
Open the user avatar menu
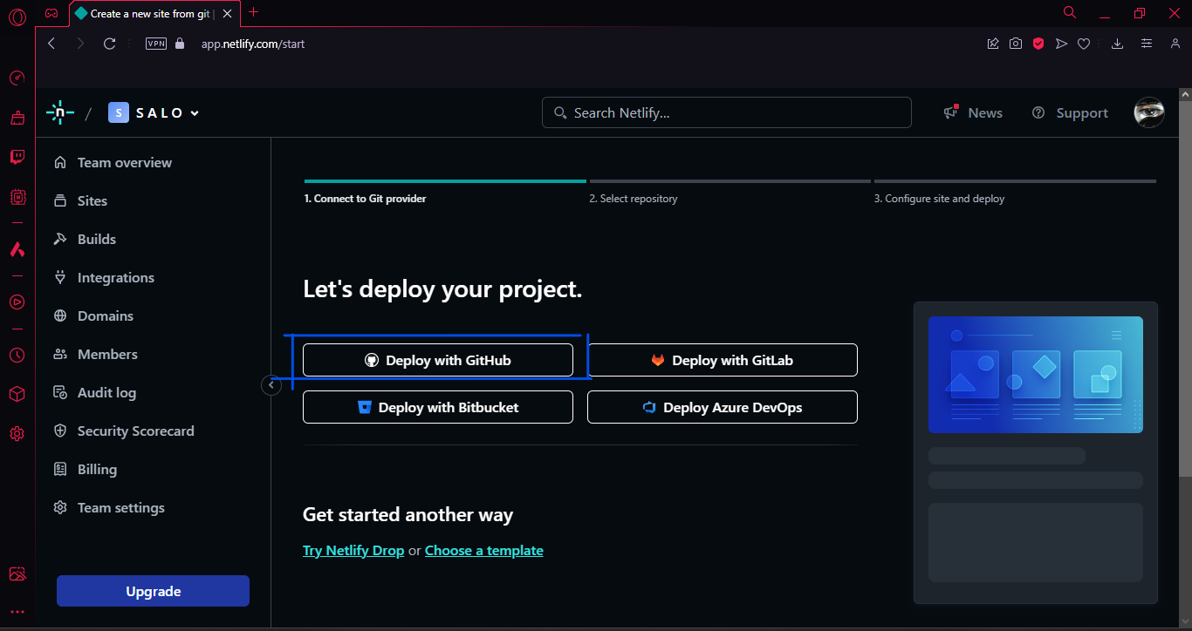pyautogui.click(x=1149, y=112)
